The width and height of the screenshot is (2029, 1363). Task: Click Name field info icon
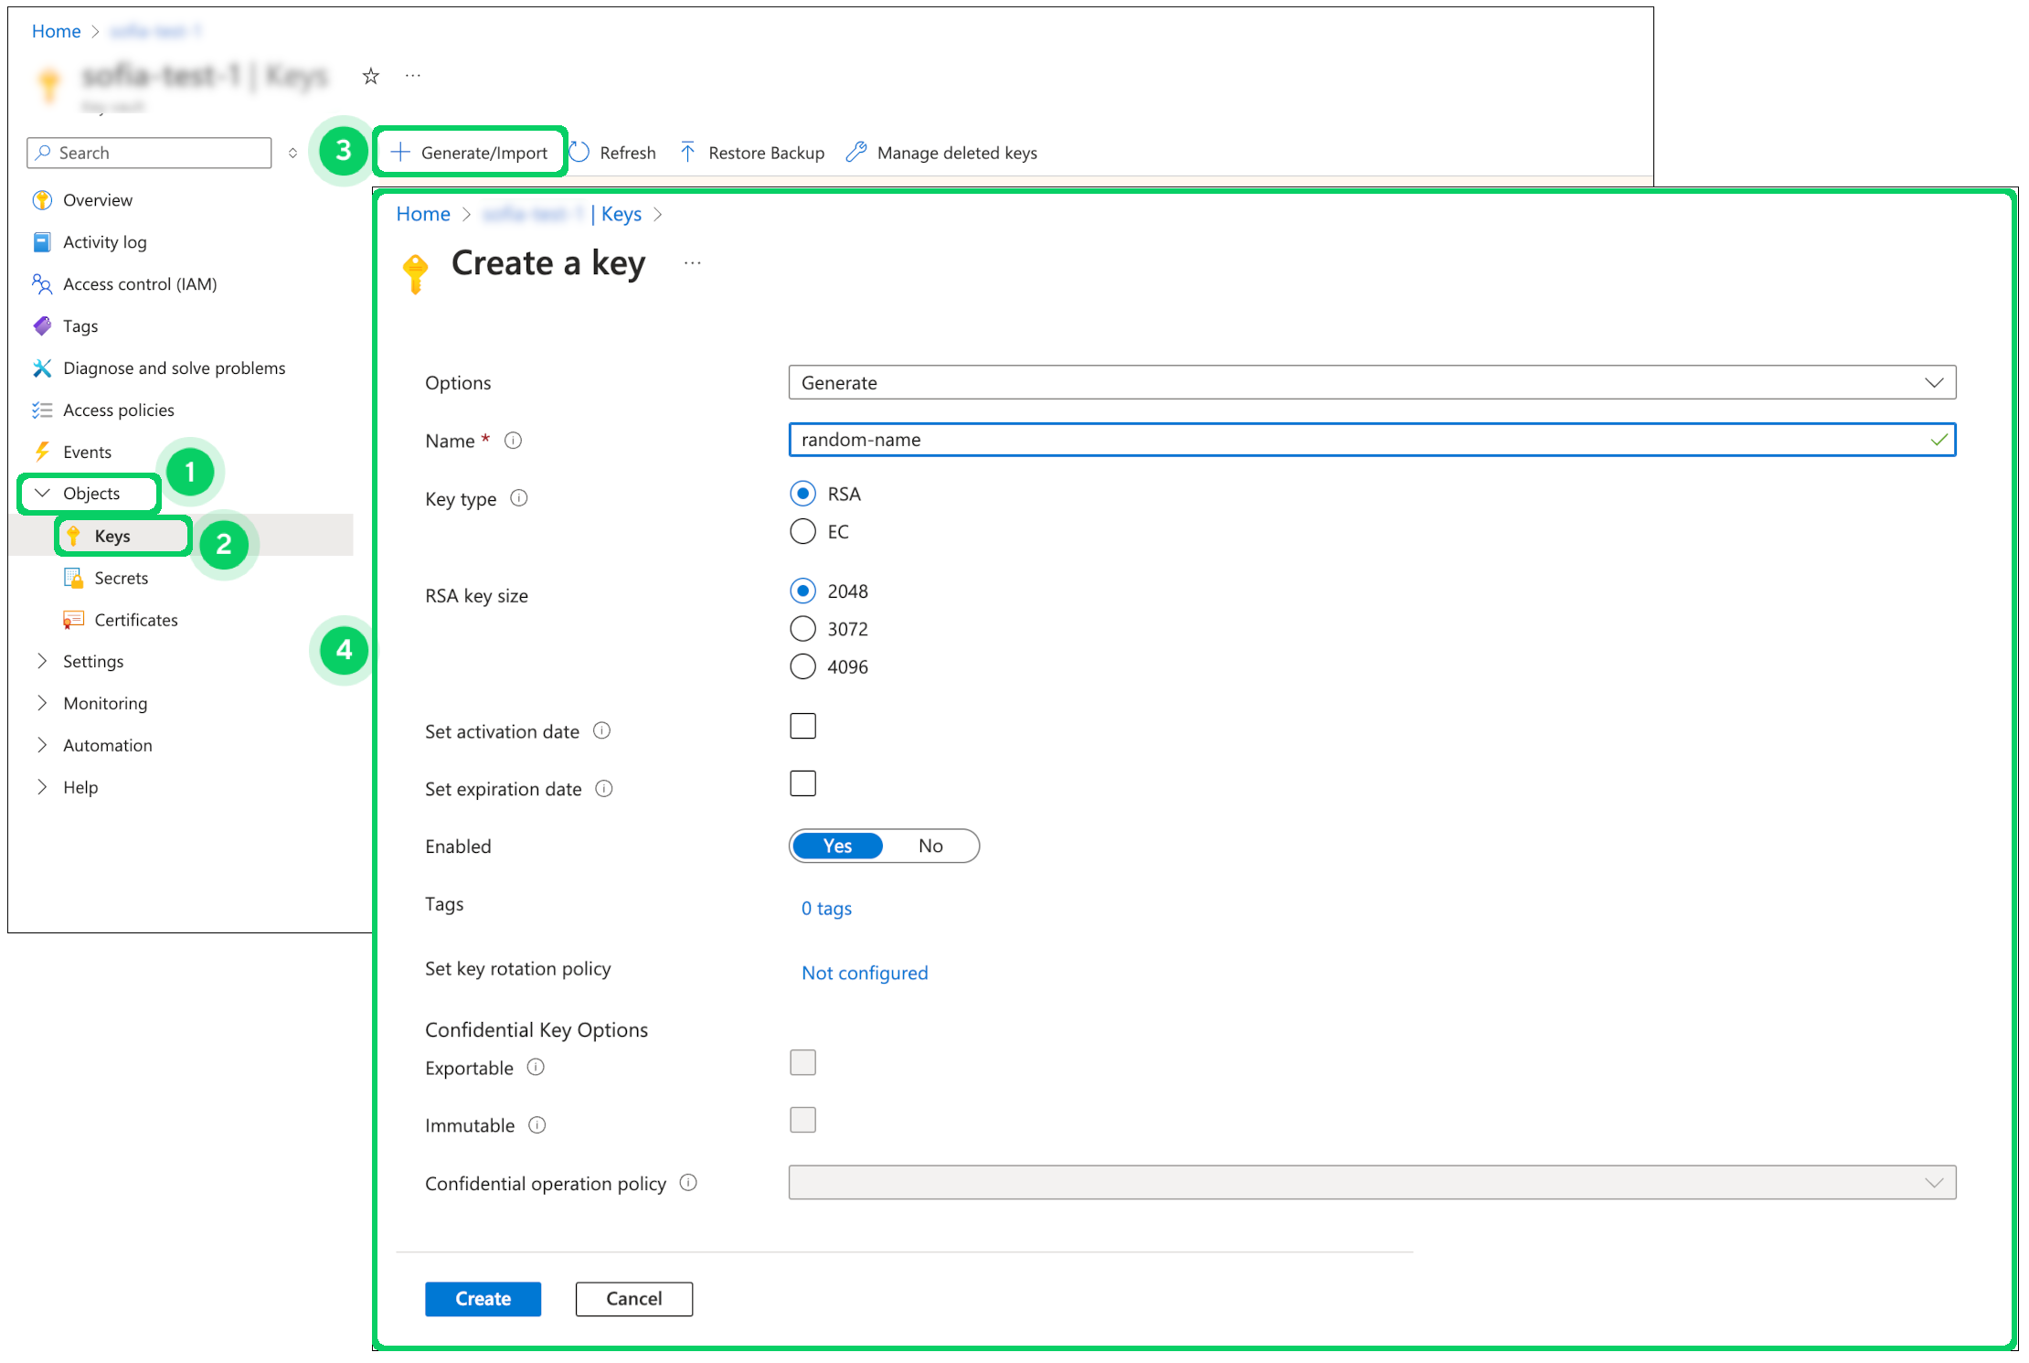click(514, 441)
